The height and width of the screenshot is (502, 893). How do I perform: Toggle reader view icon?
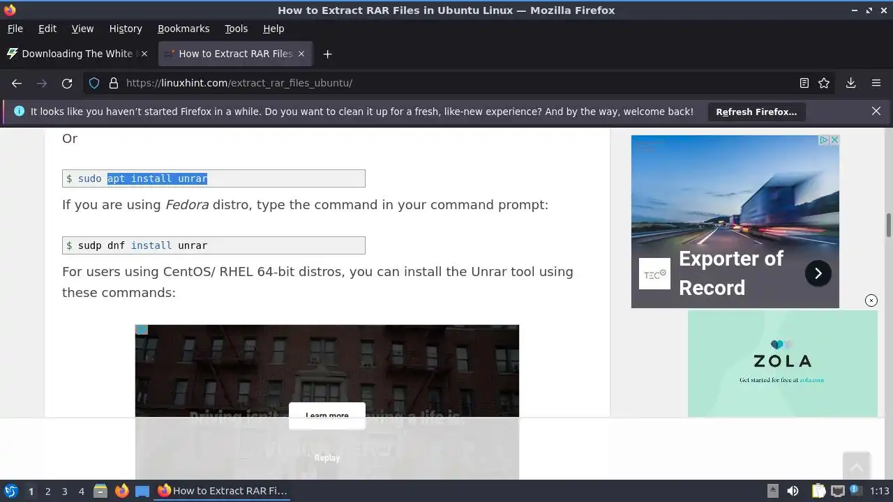click(804, 83)
